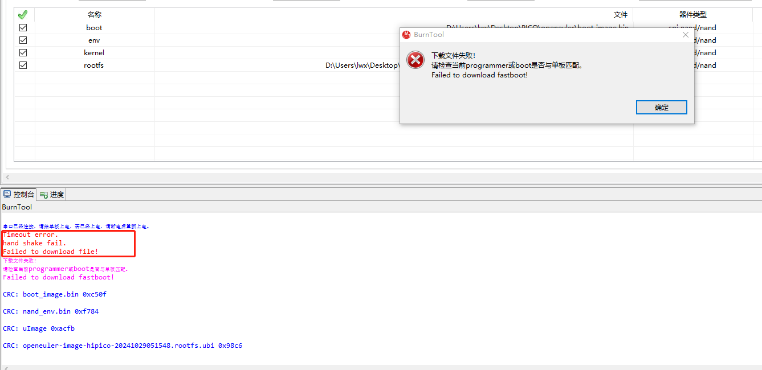This screenshot has height=370, width=762.
Task: Click the green select-all checkmark header icon
Action: [23, 15]
